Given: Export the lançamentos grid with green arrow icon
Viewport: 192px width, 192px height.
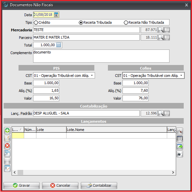Looking at the screenshot, I should 180,146.
